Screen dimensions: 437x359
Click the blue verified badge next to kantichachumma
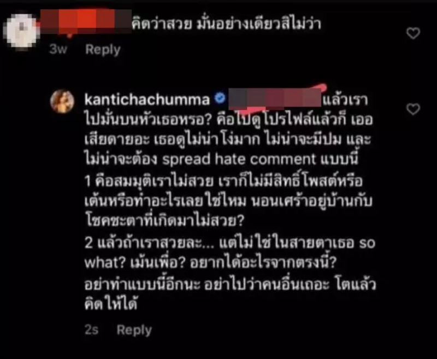(x=220, y=98)
